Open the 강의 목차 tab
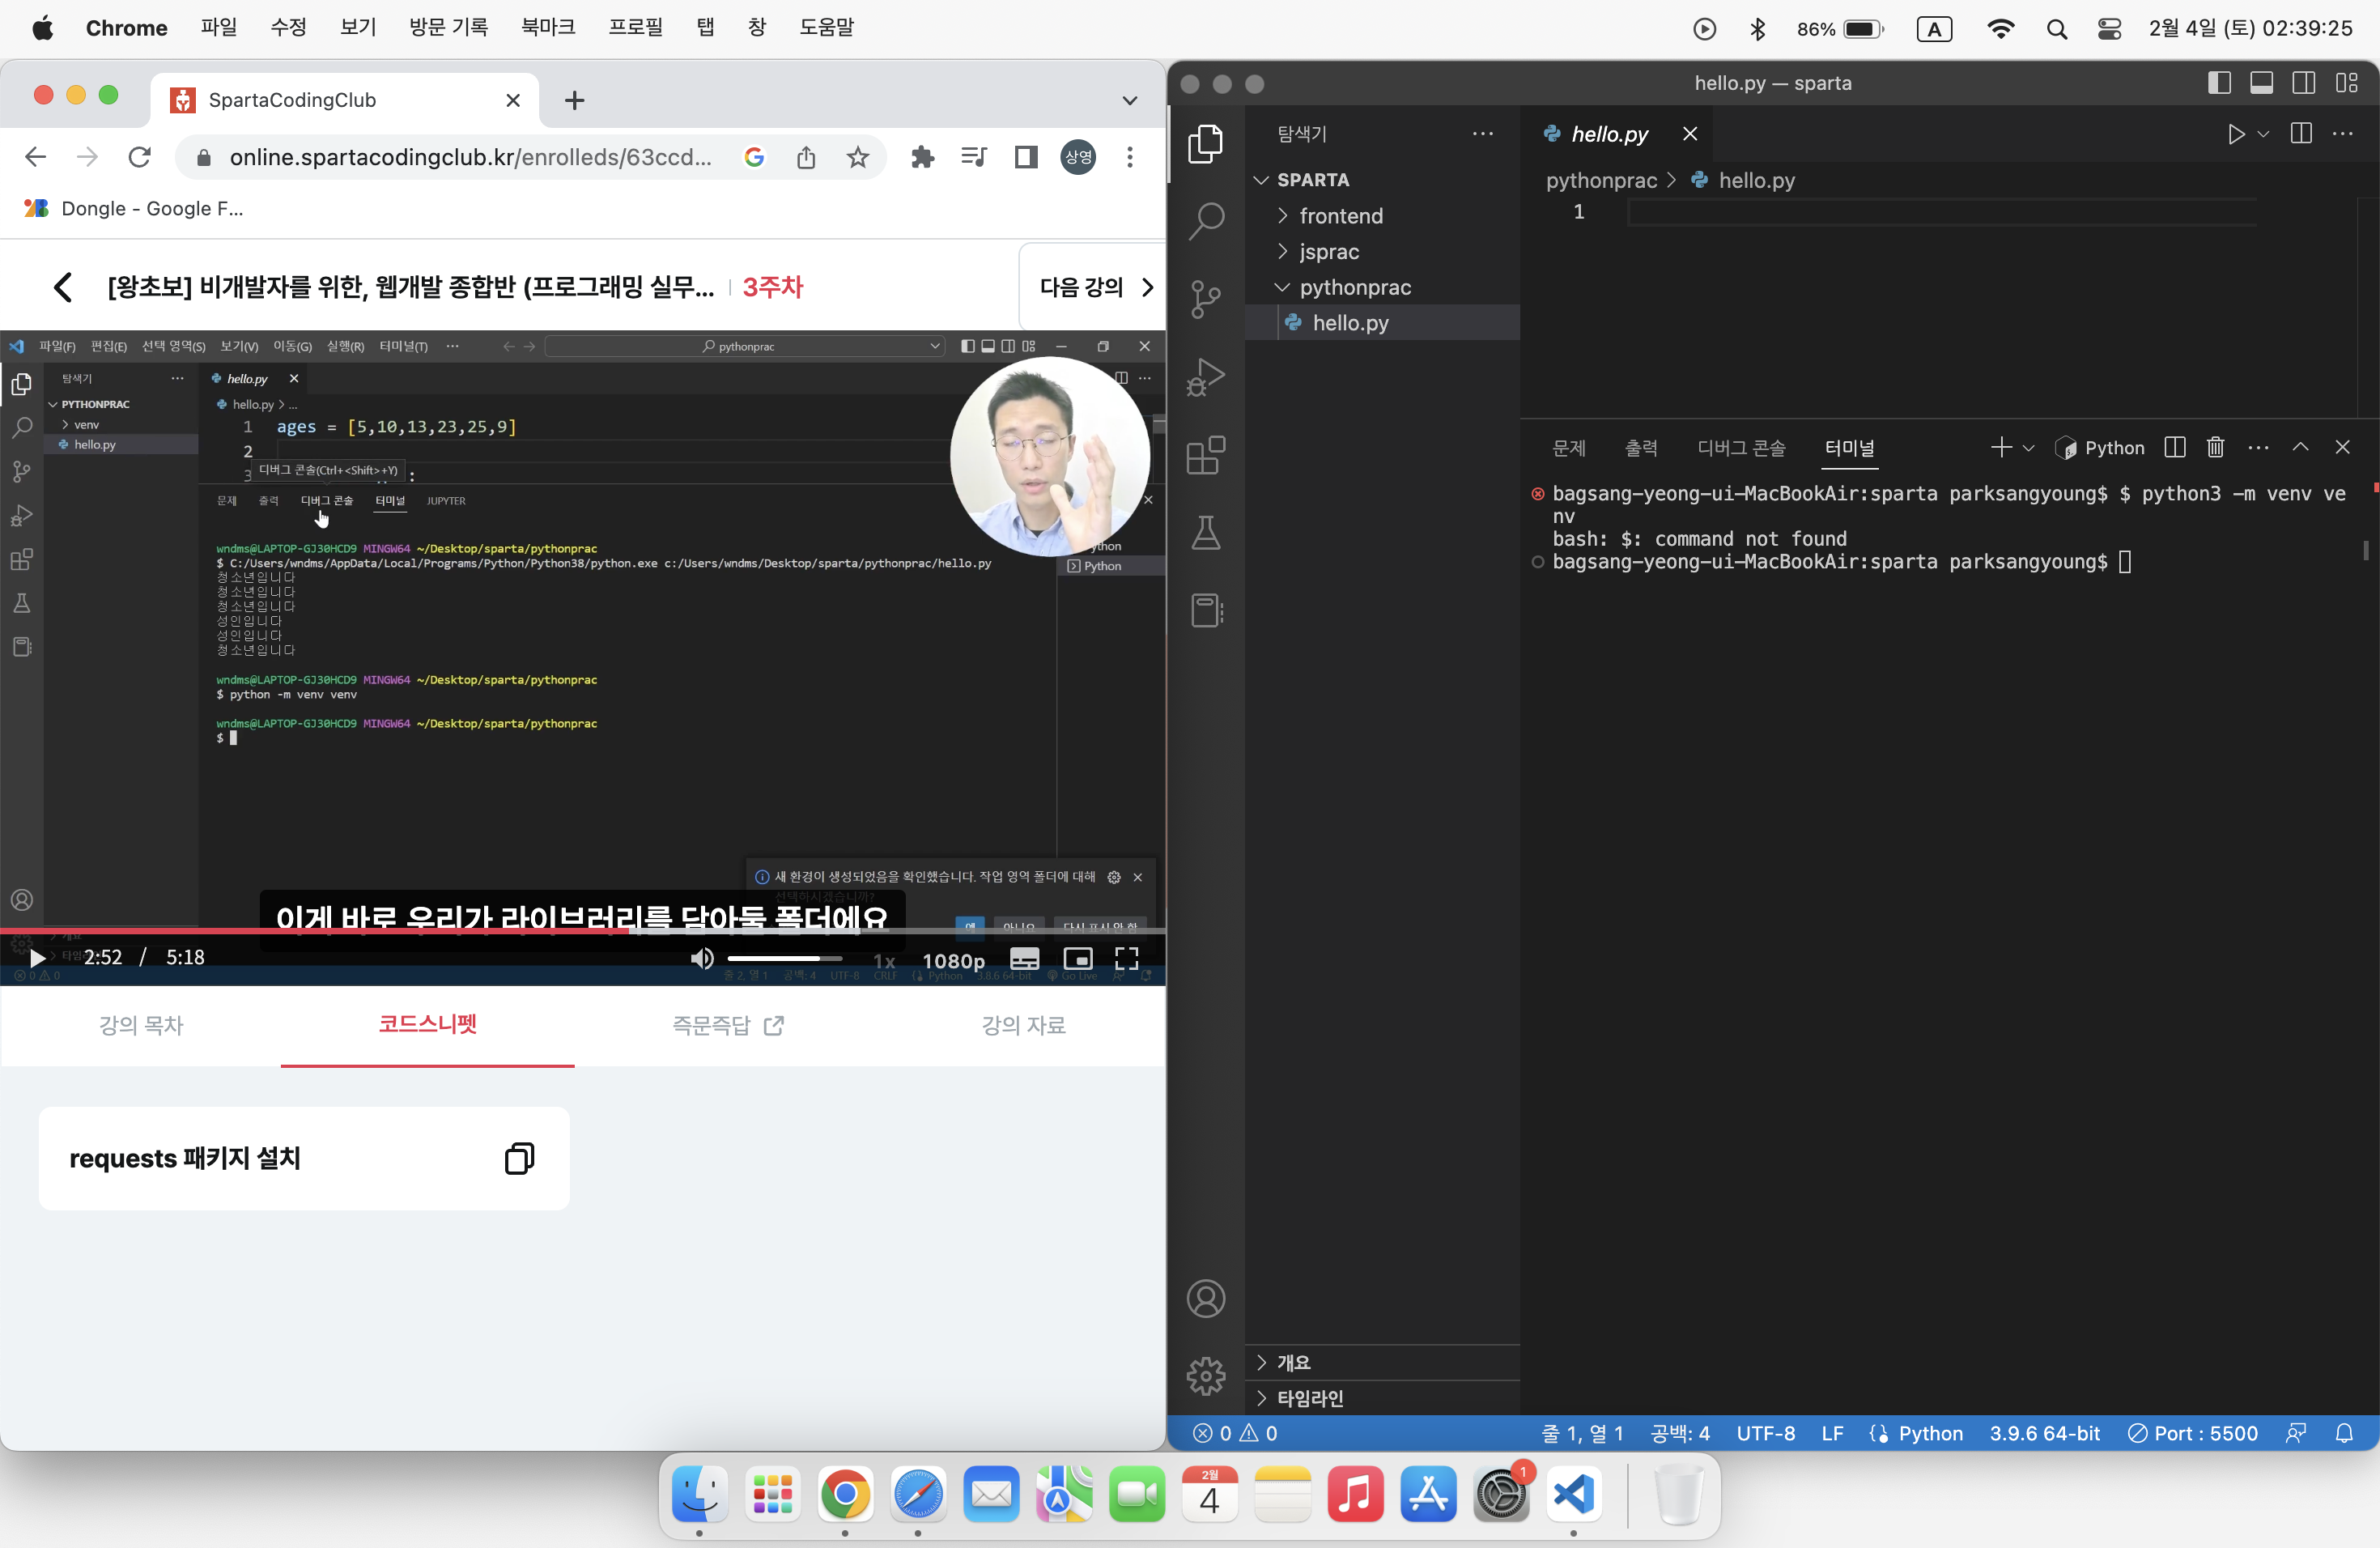2380x1548 pixels. tap(141, 1025)
